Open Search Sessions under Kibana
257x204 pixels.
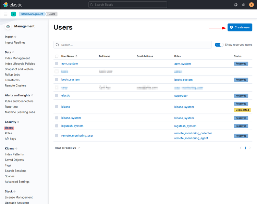pos(15,171)
